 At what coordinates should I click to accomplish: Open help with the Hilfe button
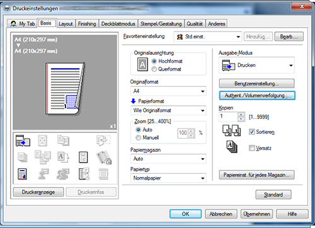pyautogui.click(x=292, y=214)
